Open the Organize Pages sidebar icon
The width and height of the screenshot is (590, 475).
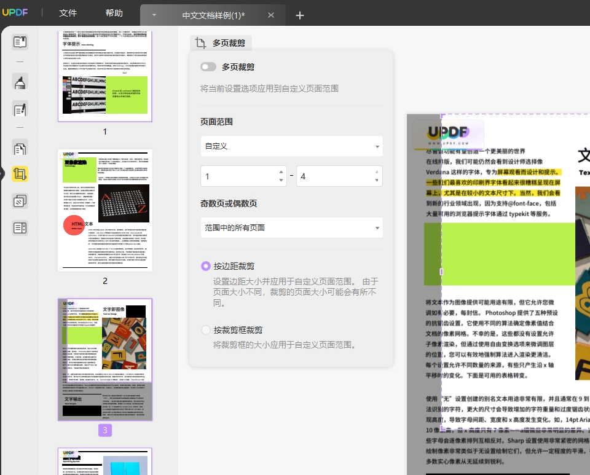(x=20, y=149)
